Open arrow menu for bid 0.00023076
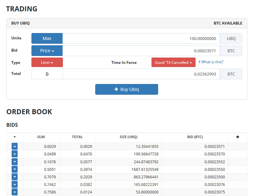This screenshot has height=196, width=254. [14, 184]
